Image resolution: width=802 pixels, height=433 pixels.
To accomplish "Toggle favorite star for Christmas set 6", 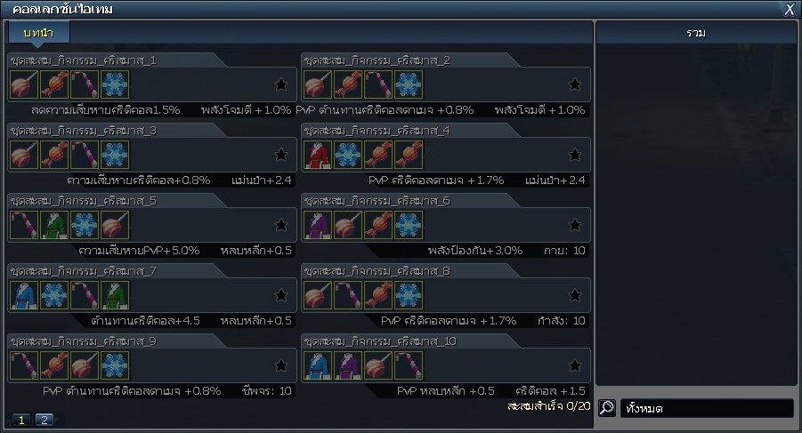I will click(575, 225).
